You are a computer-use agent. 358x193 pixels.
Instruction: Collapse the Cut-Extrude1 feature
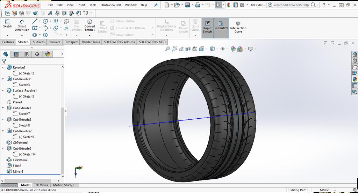coord(3,108)
